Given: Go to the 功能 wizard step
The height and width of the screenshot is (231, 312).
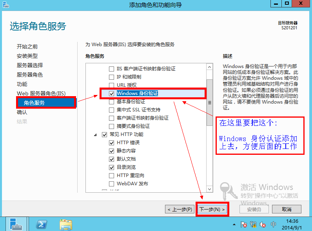Looking at the screenshot, I should point(22,84).
